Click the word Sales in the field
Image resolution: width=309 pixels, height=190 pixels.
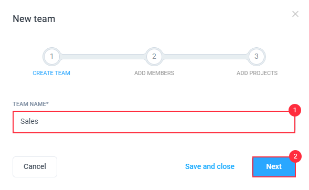(29, 121)
